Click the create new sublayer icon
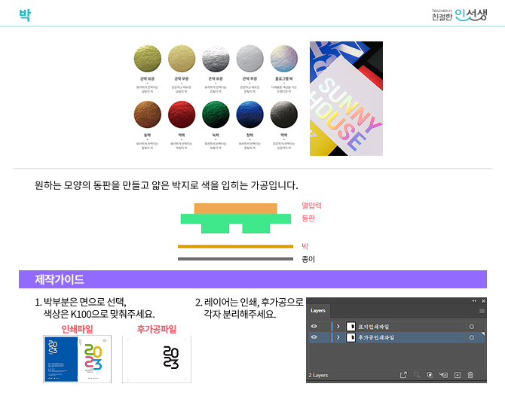505x399 pixels. point(443,374)
